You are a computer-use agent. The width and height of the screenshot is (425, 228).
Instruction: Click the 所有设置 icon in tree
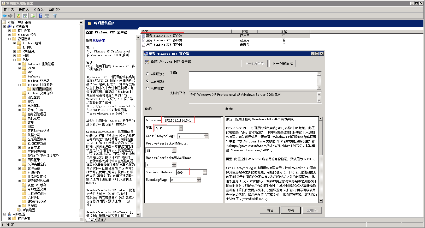point(20,210)
